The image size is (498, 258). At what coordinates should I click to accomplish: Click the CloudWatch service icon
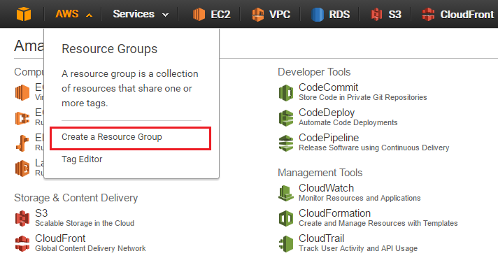coord(286,193)
